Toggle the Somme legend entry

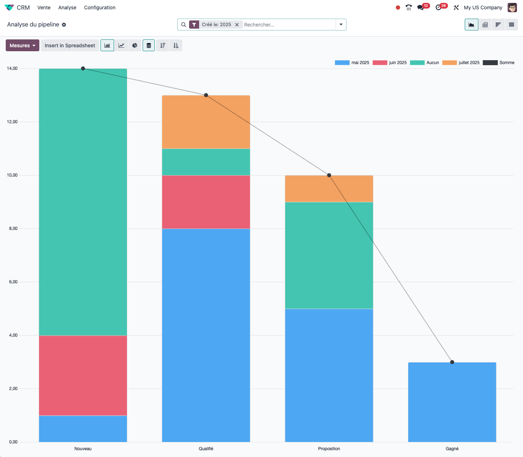(x=498, y=63)
